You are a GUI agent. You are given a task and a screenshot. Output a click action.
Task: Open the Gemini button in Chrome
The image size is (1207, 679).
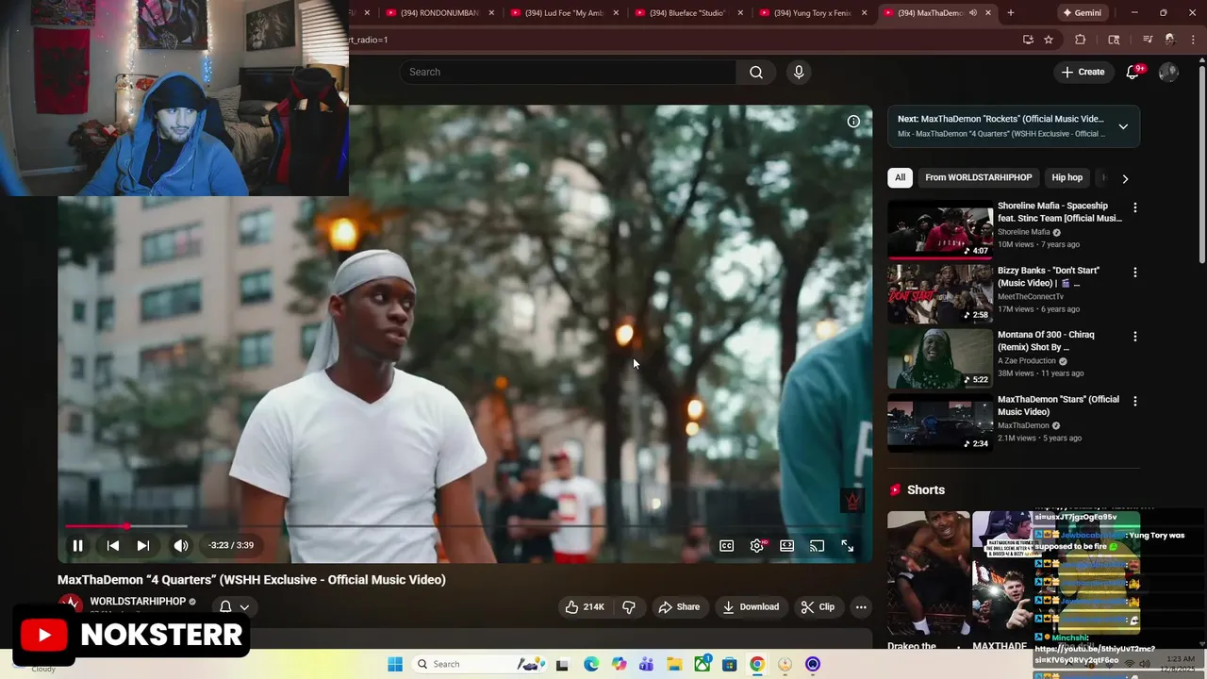[1082, 12]
